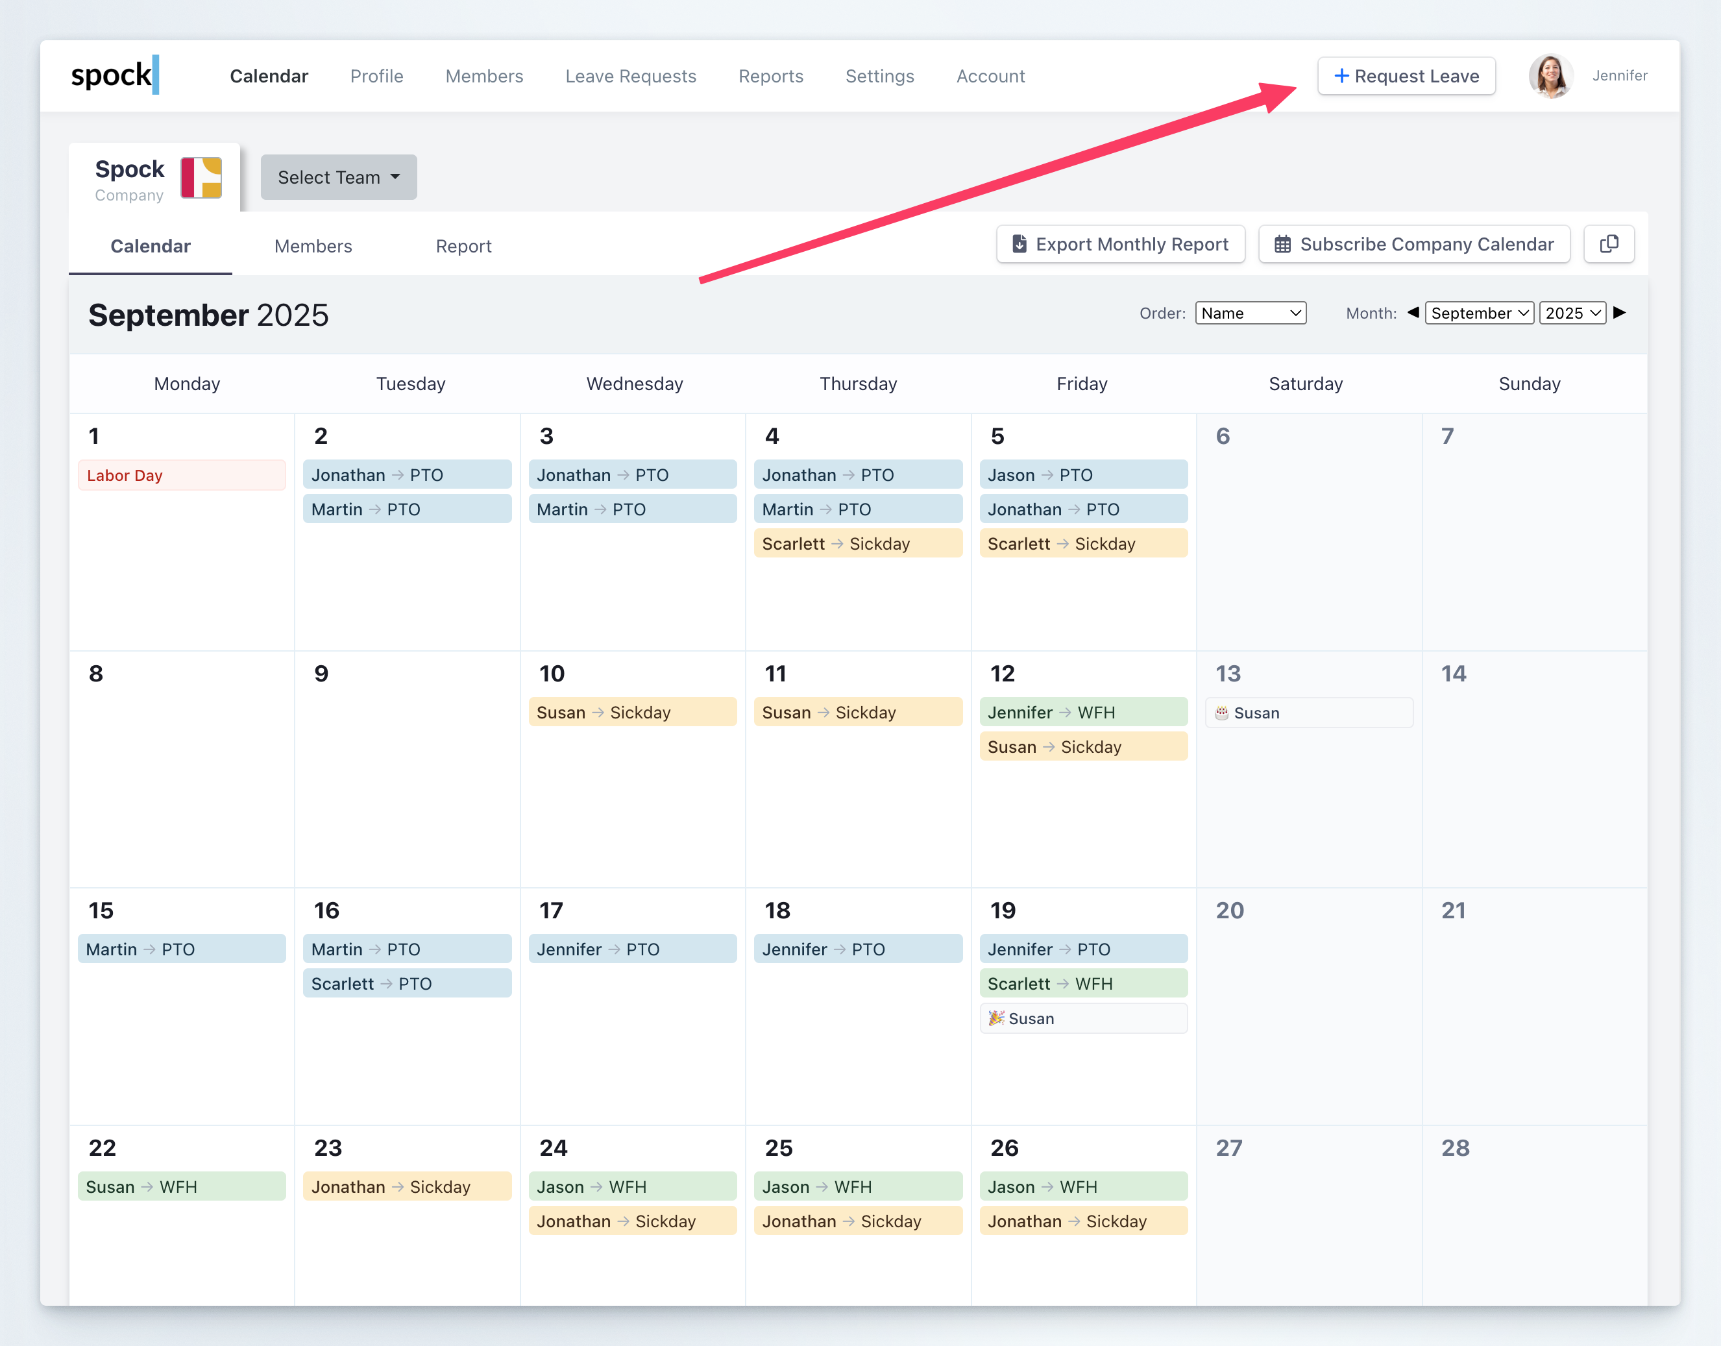1721x1346 pixels.
Task: Open Susan's birthday cake event on 13th
Action: tap(1308, 713)
